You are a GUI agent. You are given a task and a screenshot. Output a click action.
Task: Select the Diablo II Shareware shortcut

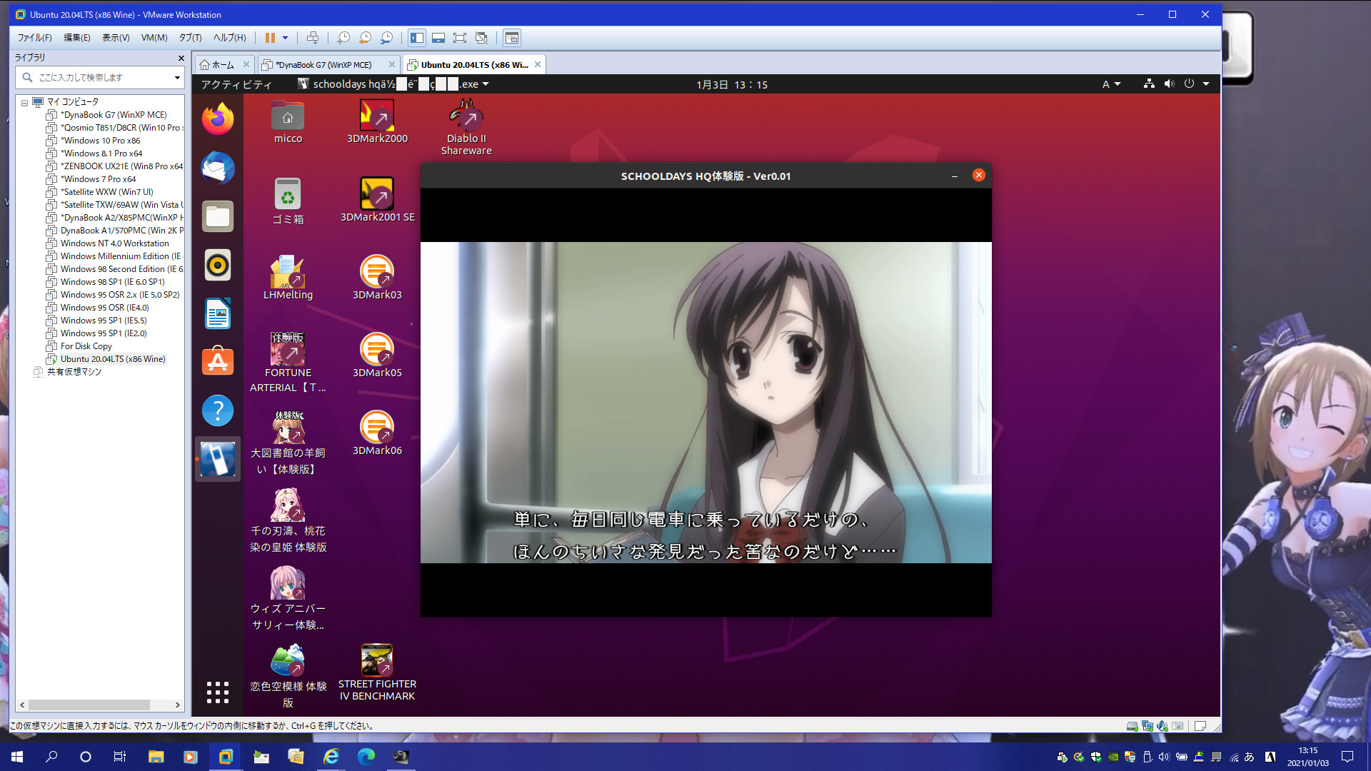[x=466, y=127]
